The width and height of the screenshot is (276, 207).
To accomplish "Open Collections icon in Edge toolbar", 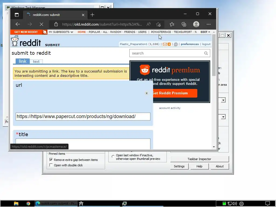I will pyautogui.click(x=184, y=24).
